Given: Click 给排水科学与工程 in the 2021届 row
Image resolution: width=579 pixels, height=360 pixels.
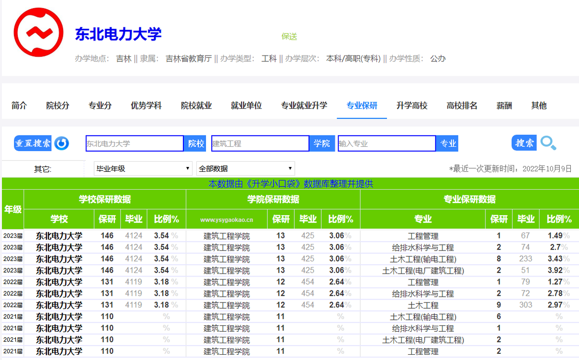Looking at the screenshot, I should point(423,329).
